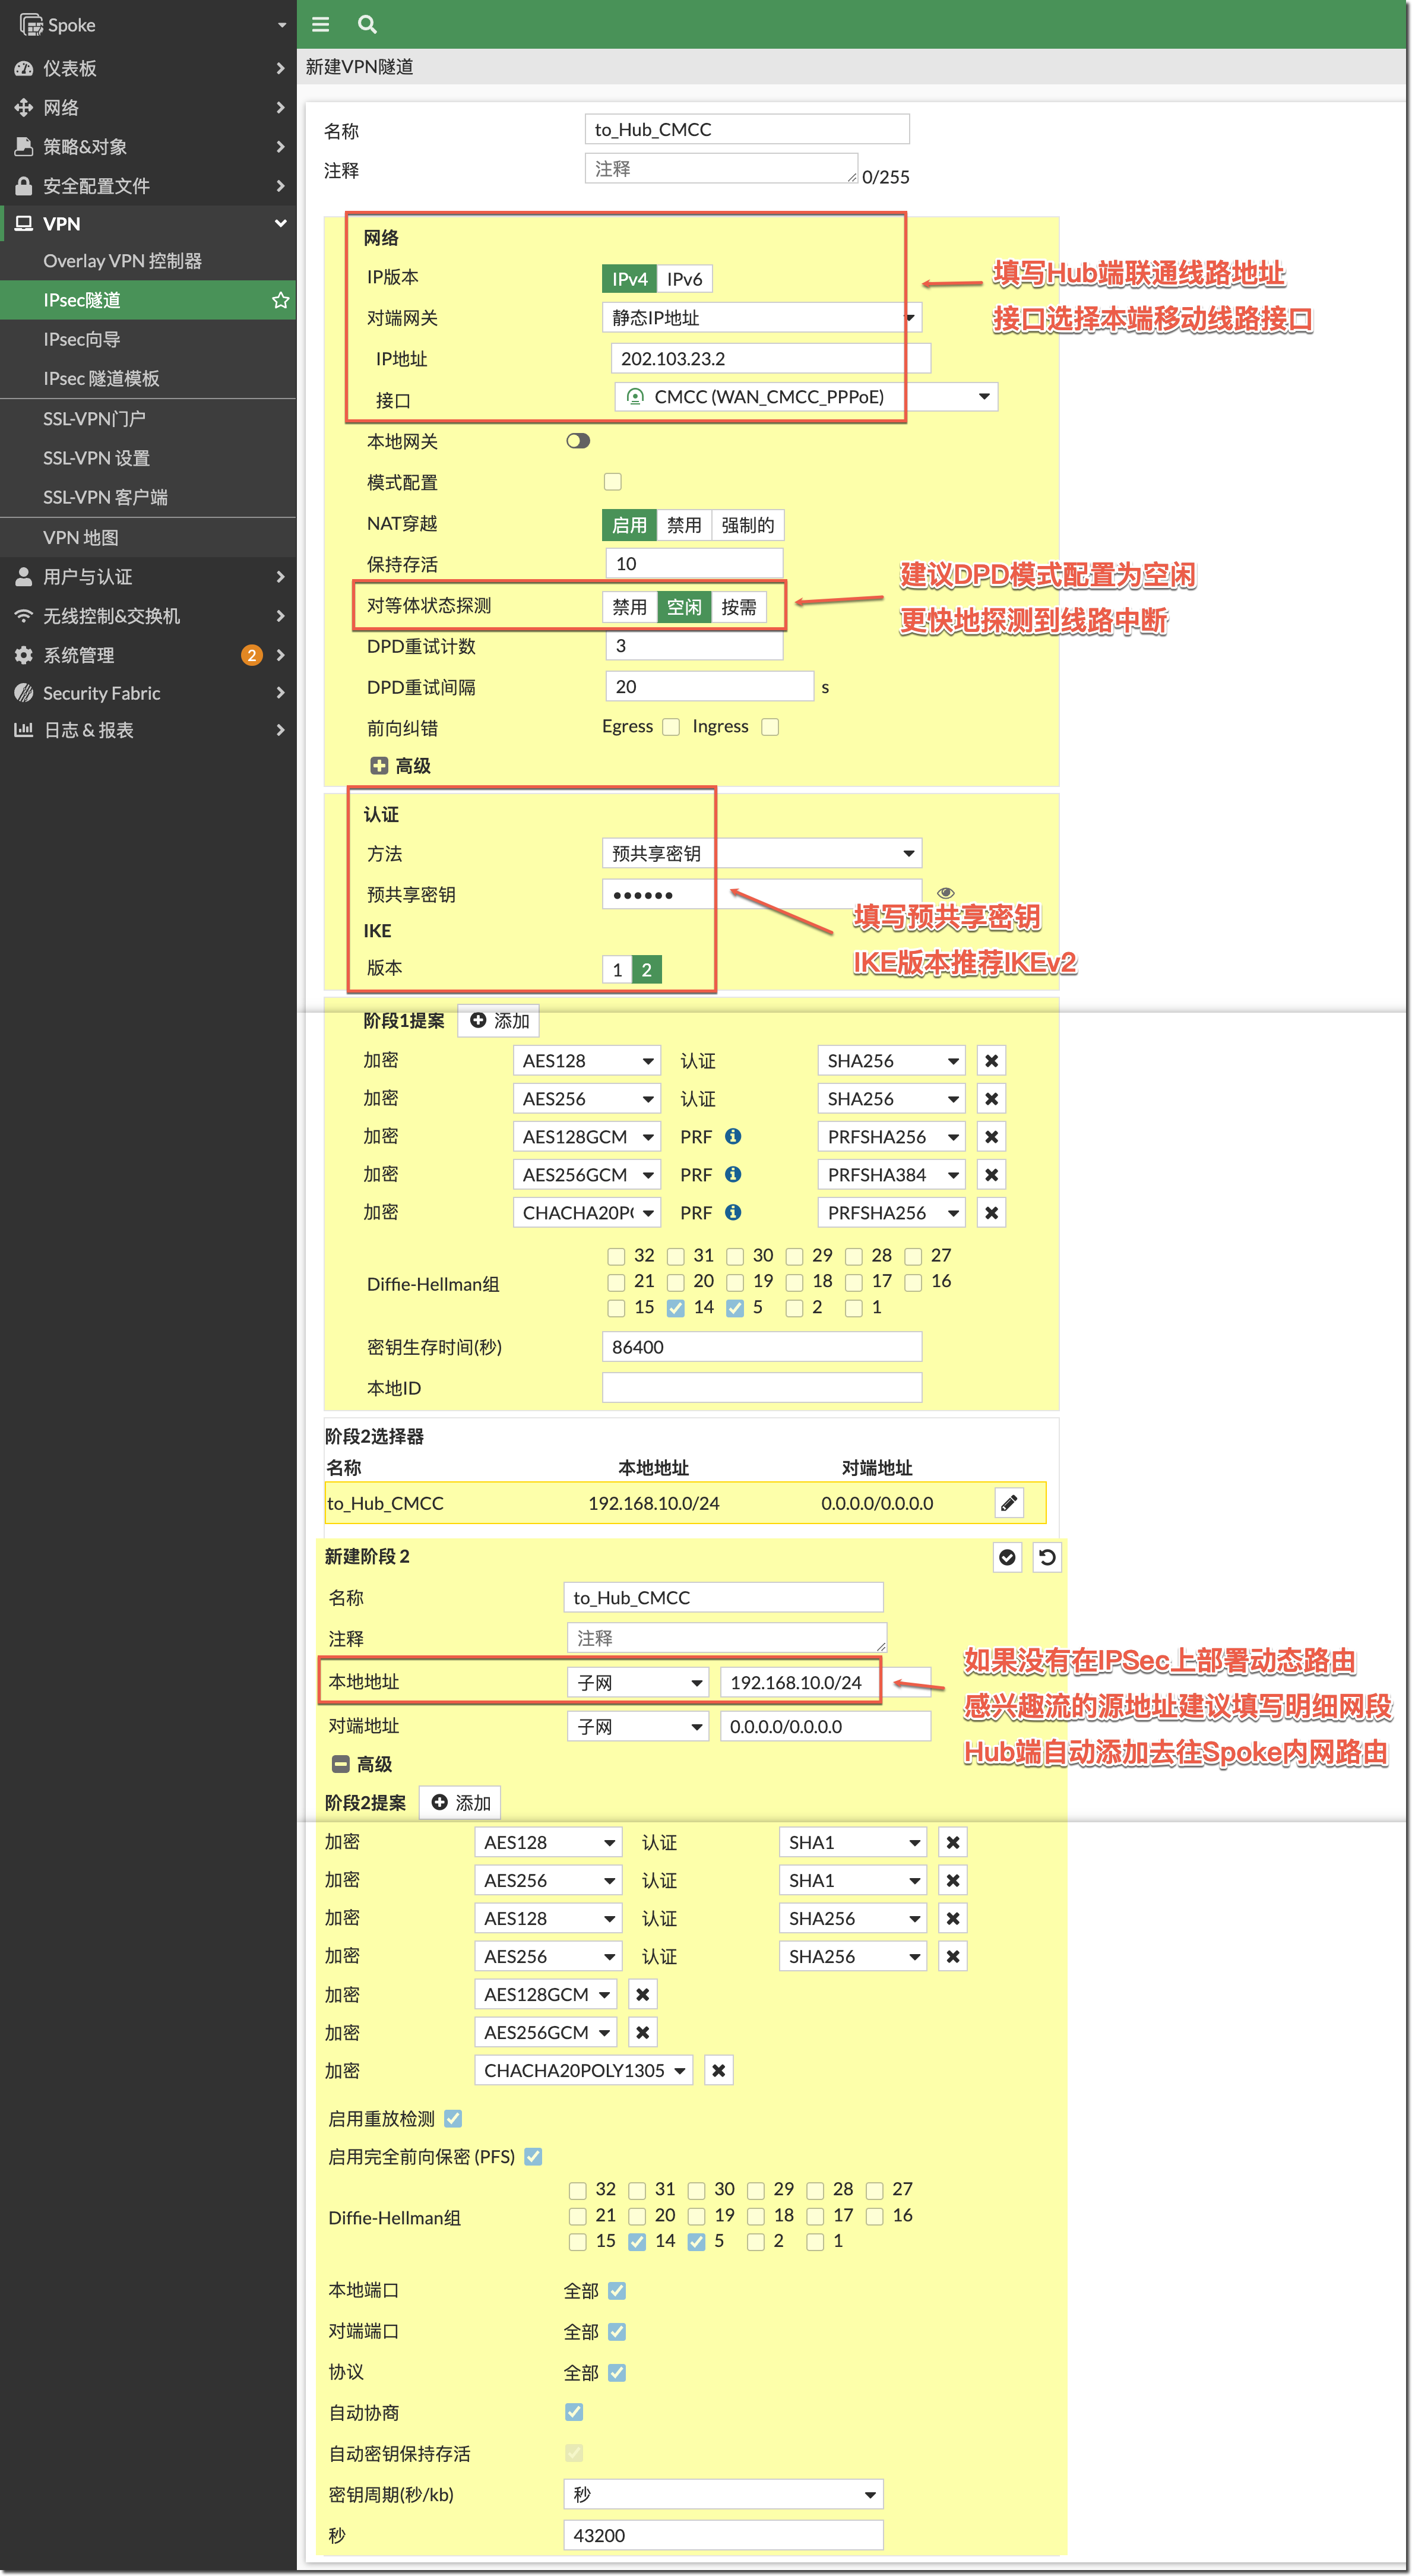Click the pencil edit icon on the to_Hub_CMCC phase 2 row
The height and width of the screenshot is (2576, 1412).
(x=1009, y=1502)
